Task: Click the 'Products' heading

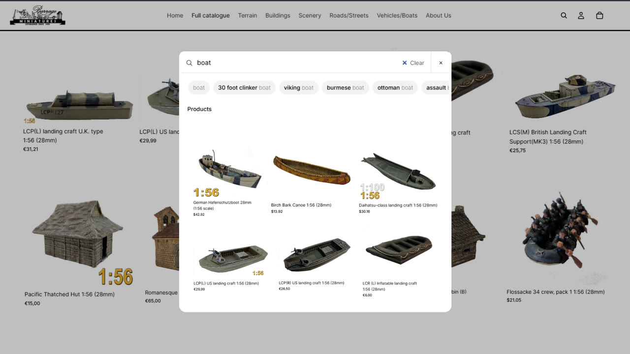Action: click(199, 109)
